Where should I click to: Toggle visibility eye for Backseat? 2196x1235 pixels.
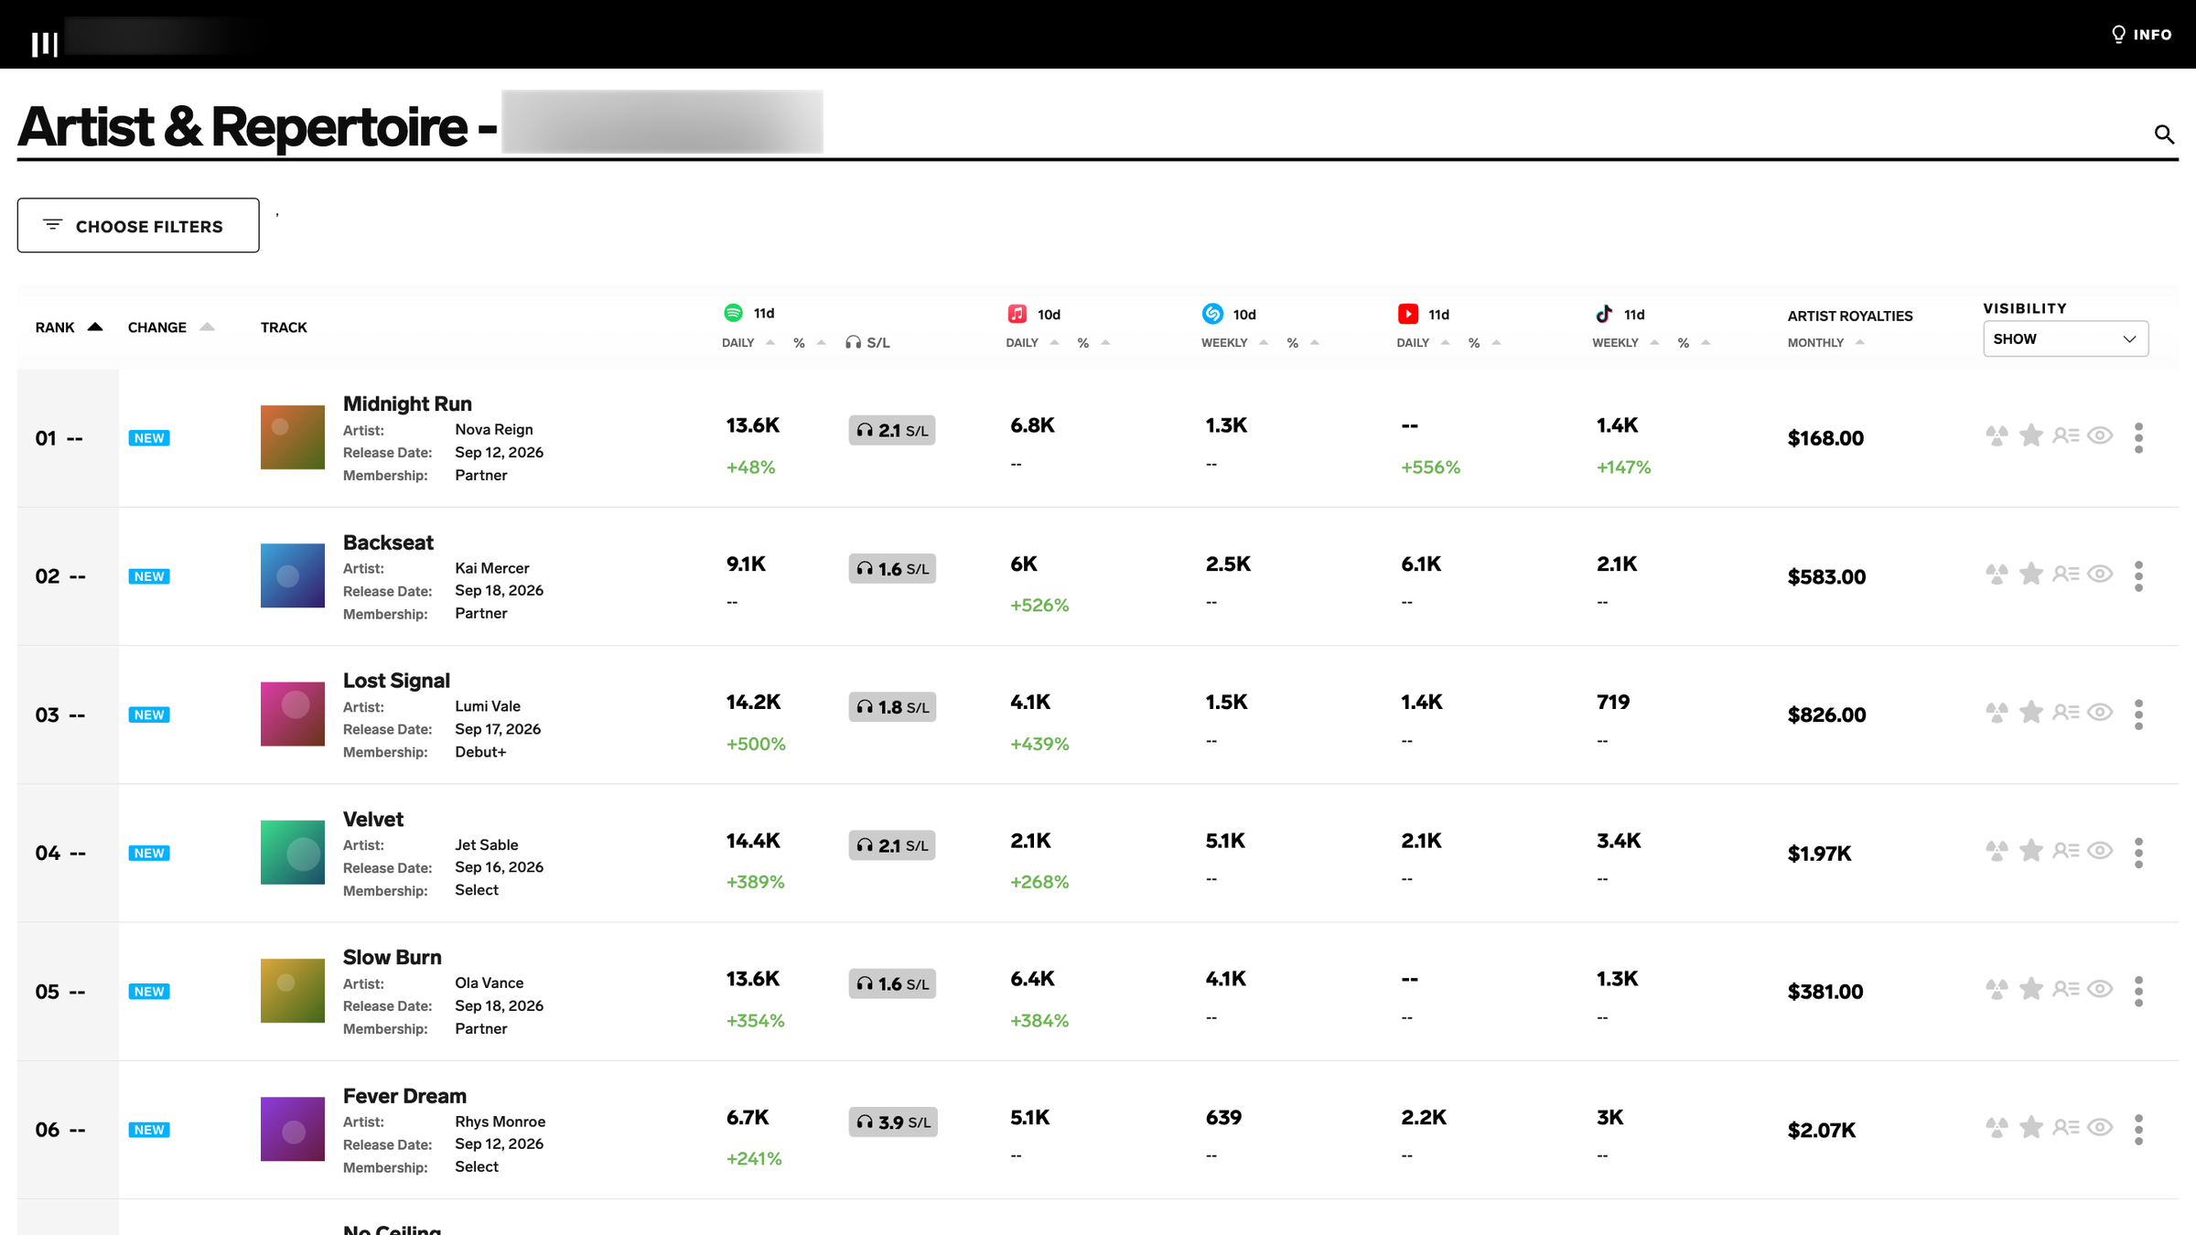point(2100,574)
